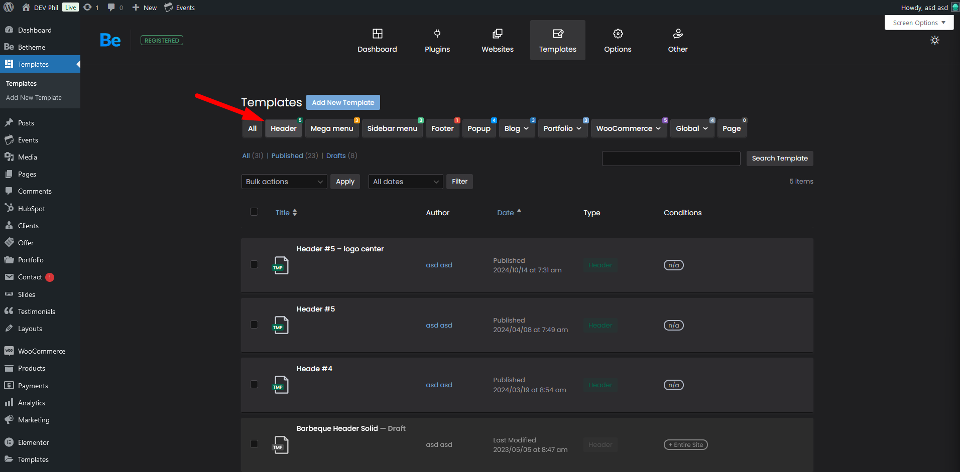960x472 pixels.
Task: Click the Entire Site condition badge
Action: pyautogui.click(x=685, y=445)
